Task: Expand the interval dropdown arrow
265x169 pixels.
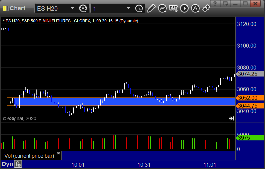Action: coord(128,8)
